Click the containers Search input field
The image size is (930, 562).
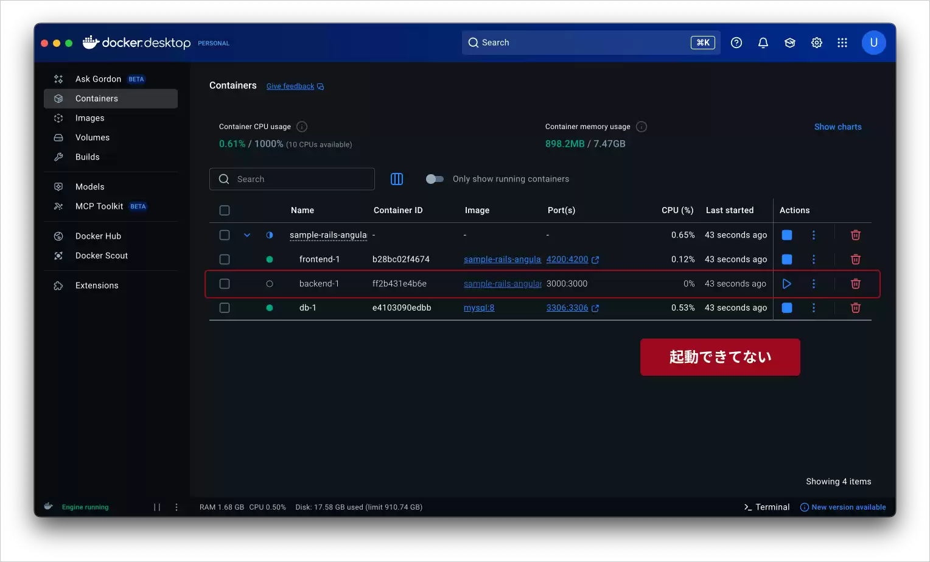pos(298,179)
